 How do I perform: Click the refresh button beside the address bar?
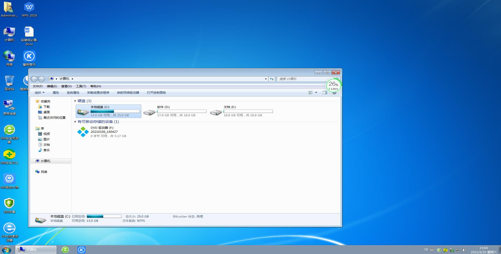pos(272,79)
